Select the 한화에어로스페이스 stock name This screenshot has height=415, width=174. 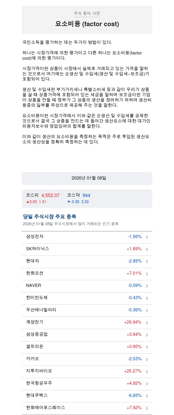[x=46, y=408]
